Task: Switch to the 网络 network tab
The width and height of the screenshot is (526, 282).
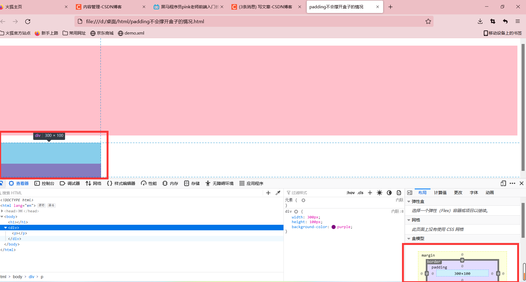Action: tap(94, 183)
